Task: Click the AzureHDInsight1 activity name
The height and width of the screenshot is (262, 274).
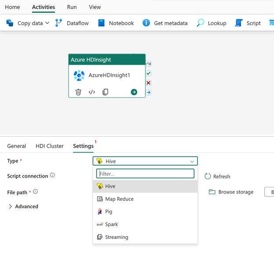Action: [109, 75]
